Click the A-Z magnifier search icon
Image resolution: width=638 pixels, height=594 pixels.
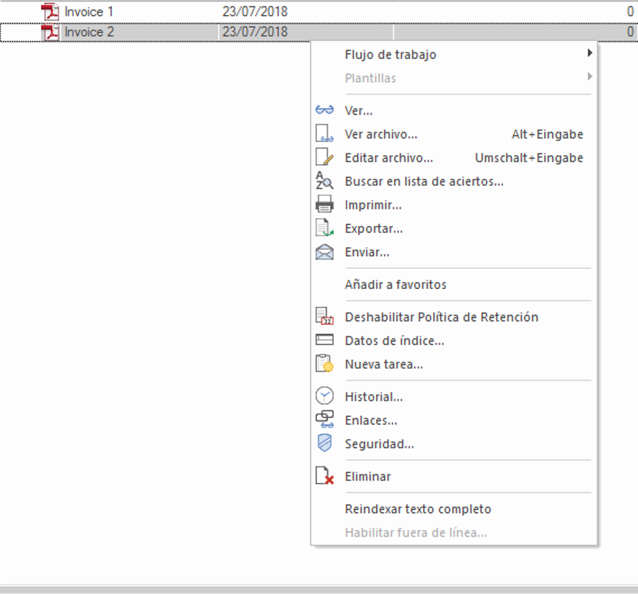(324, 181)
